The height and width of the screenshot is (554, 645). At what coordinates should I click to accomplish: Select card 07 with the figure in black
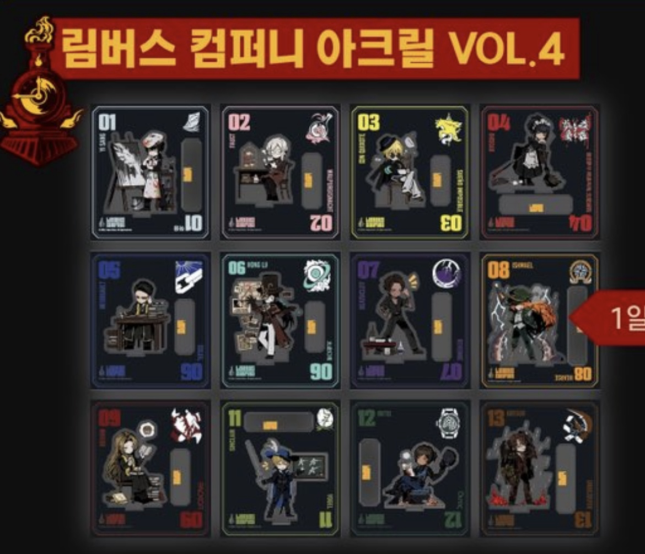click(410, 321)
